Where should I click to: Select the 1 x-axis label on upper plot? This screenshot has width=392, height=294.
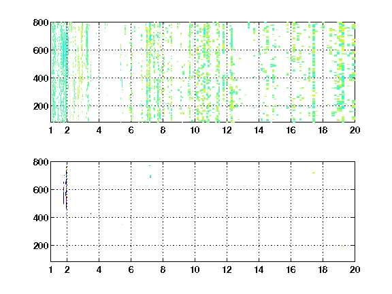(x=51, y=130)
